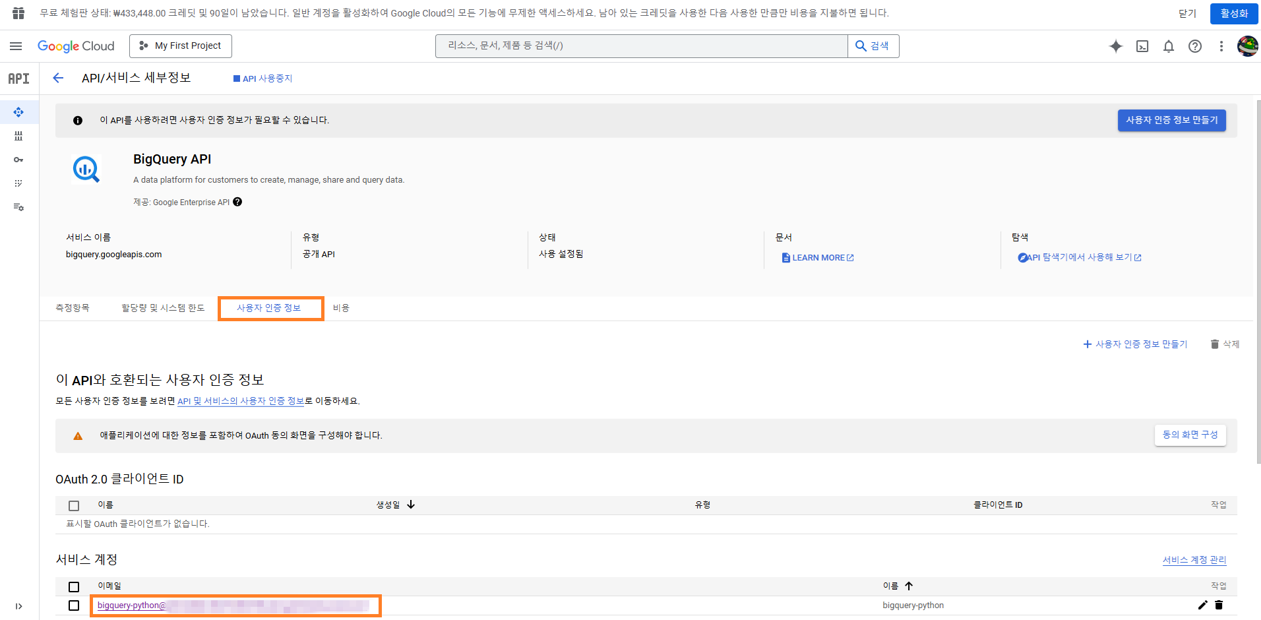Open Page usage agreements sidebar icon
Viewport: 1261px width, 620px height.
click(x=18, y=207)
